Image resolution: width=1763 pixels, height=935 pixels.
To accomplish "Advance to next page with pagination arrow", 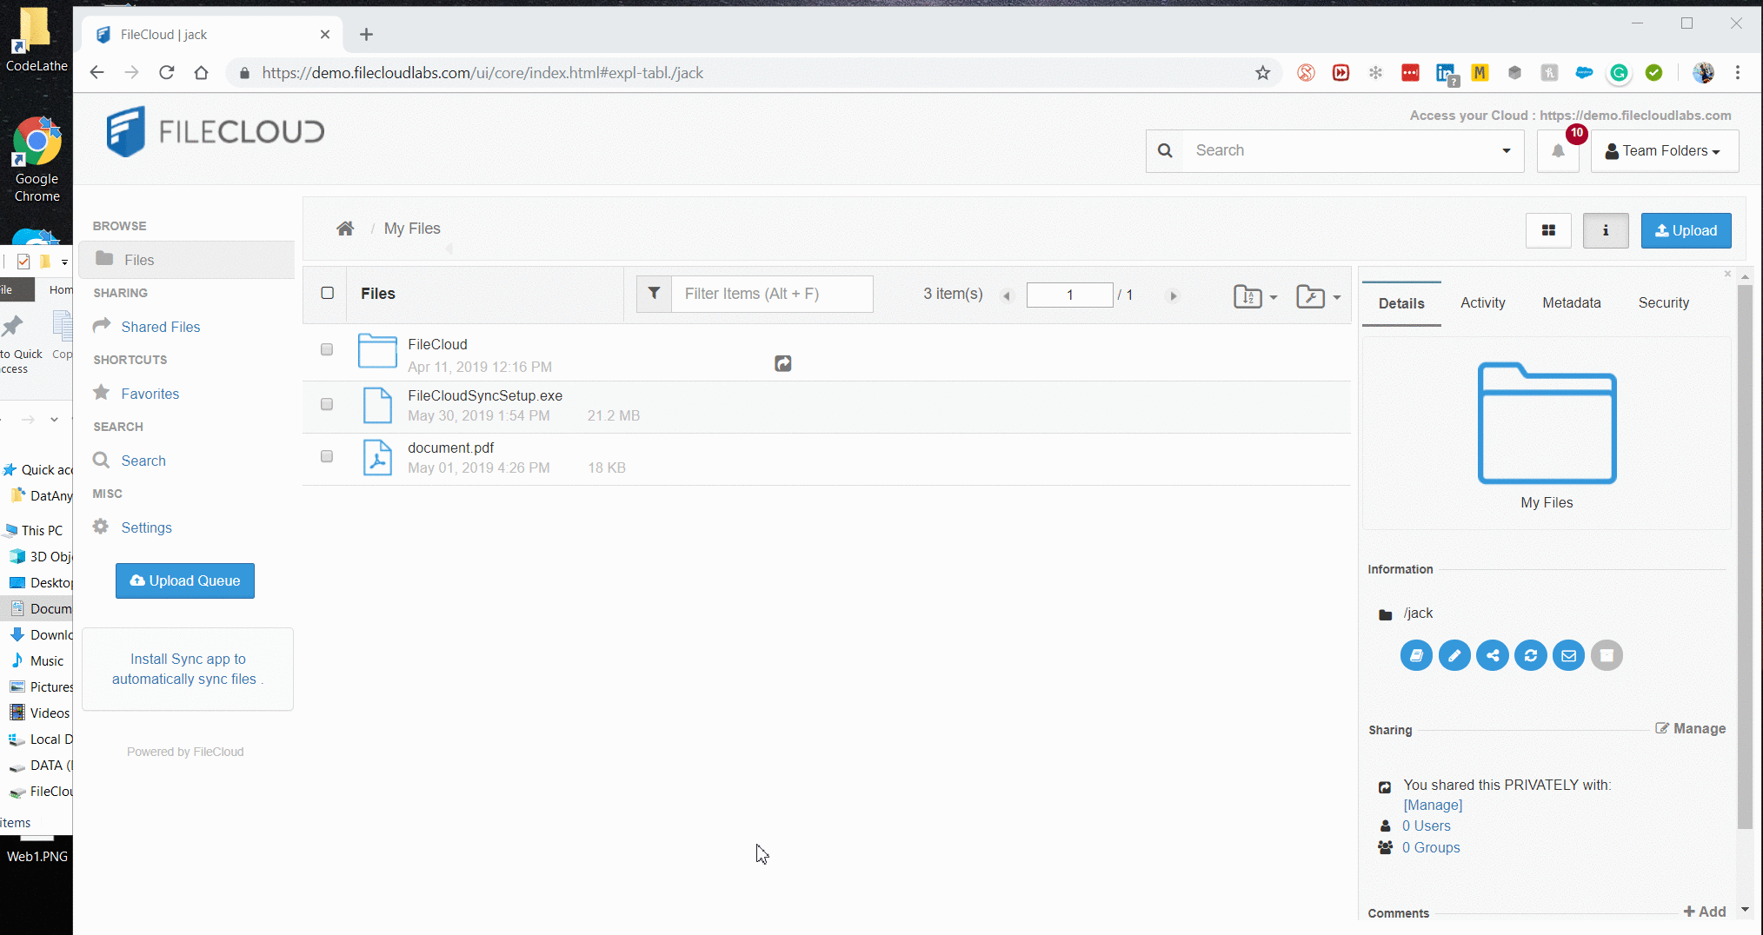I will [1173, 295].
